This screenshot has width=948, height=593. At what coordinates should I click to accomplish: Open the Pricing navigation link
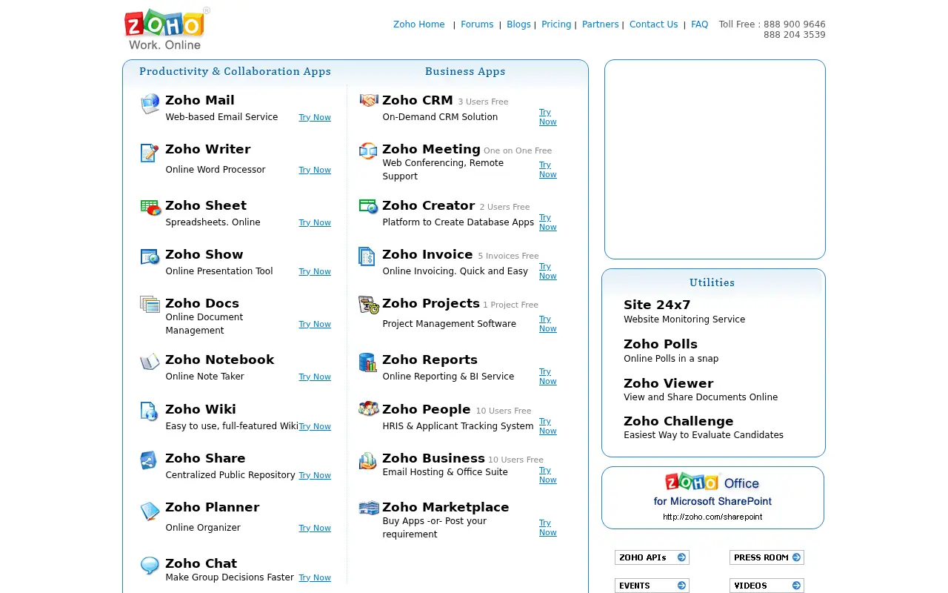coord(556,24)
